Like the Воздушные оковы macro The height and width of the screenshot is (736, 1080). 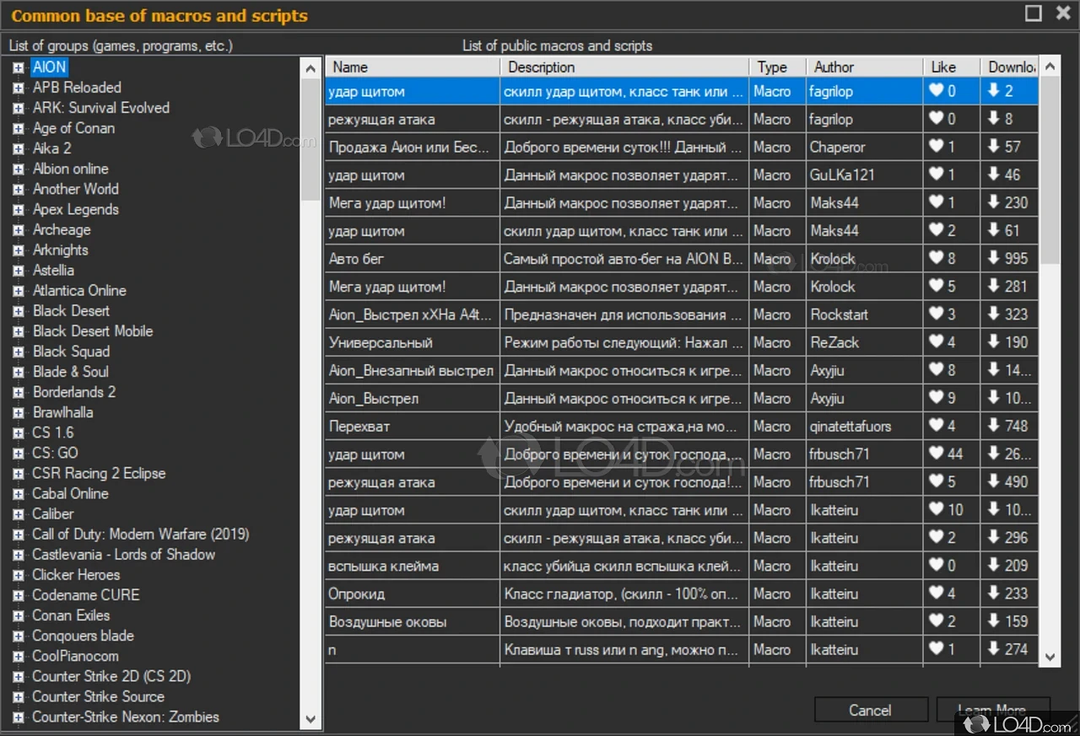(x=936, y=621)
